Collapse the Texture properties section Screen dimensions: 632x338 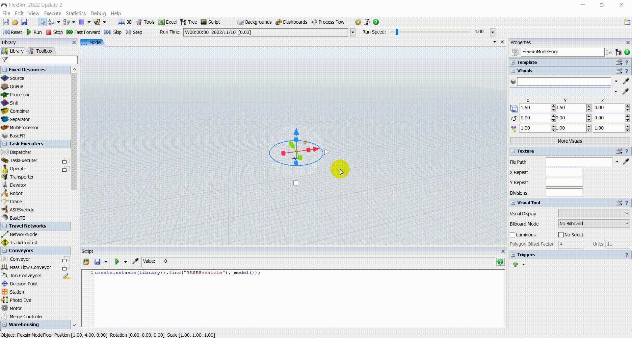point(513,151)
